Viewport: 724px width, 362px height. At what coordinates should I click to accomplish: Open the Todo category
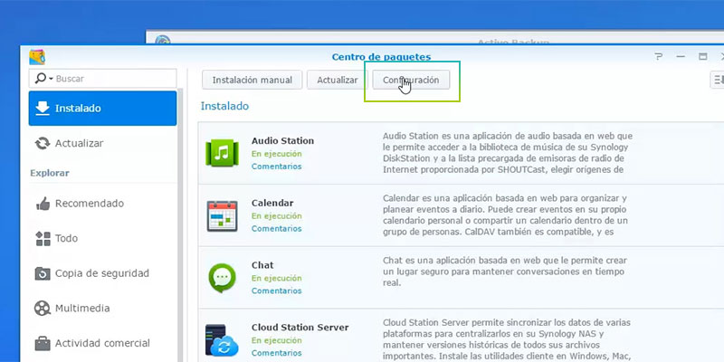102,238
